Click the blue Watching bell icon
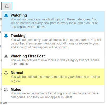107x105 pixels. point(6,15)
